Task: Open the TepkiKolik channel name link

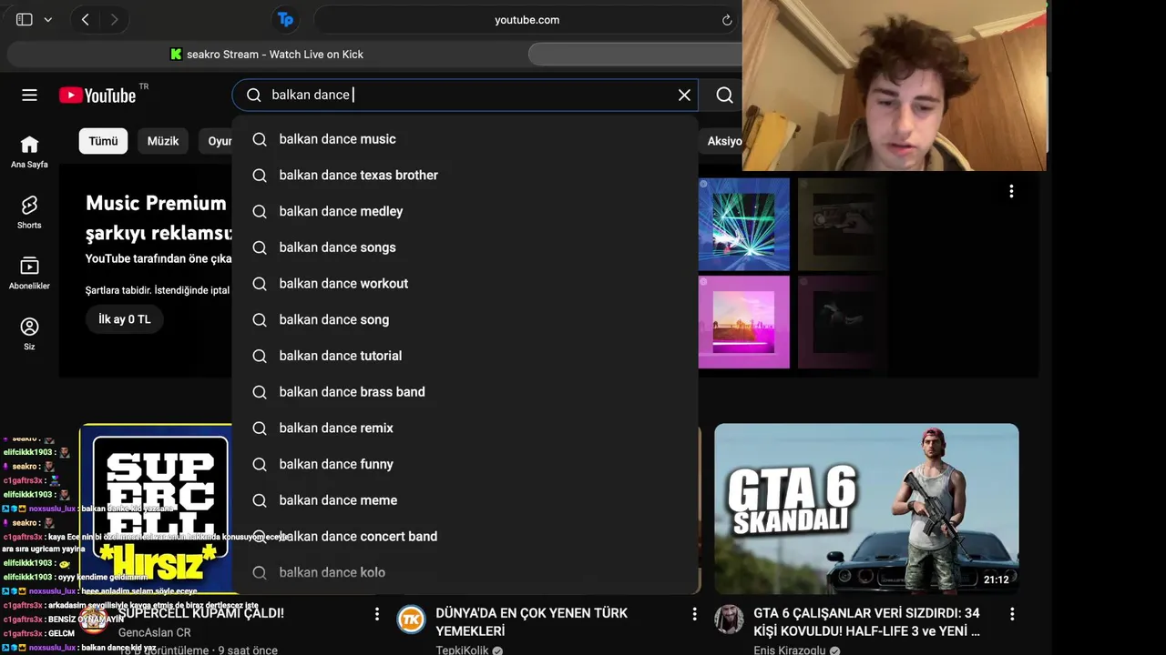Action: tap(462, 650)
